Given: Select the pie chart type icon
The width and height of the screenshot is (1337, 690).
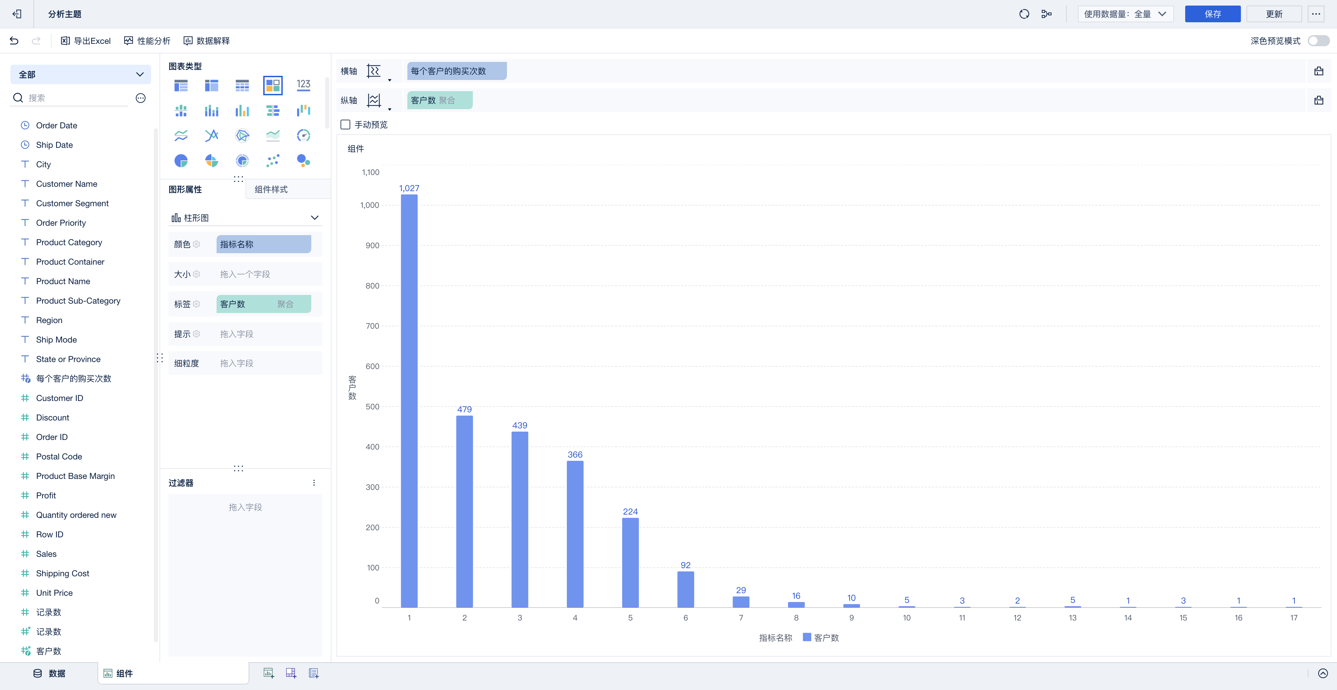Looking at the screenshot, I should coord(181,161).
